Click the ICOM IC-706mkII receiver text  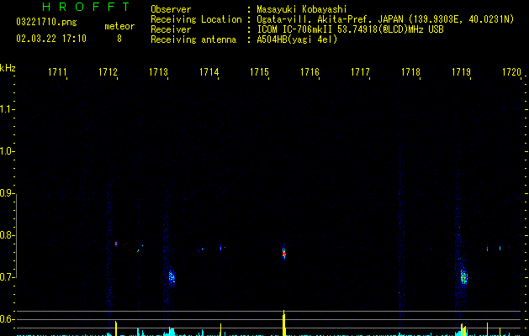[350, 29]
